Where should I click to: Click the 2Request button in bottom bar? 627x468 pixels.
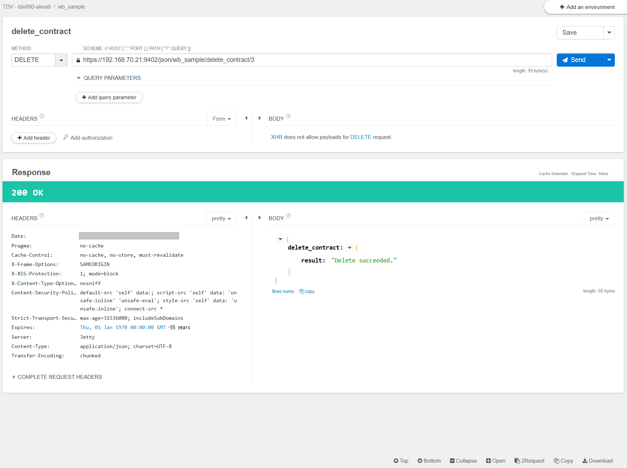click(x=530, y=461)
